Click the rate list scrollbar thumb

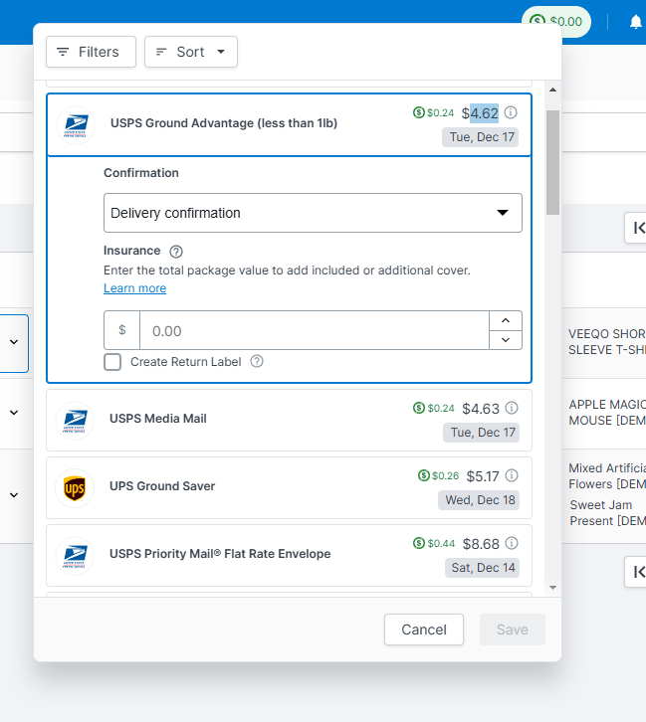tap(552, 162)
